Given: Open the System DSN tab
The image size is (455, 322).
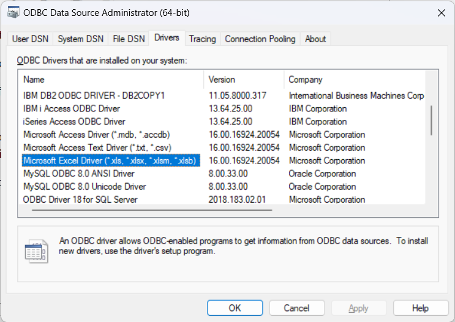Looking at the screenshot, I should coord(80,39).
